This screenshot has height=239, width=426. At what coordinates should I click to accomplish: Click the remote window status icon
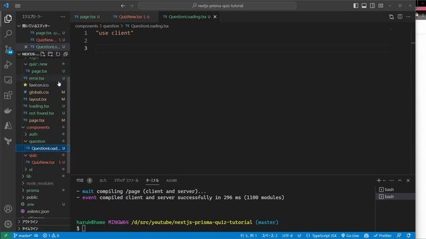6,236
